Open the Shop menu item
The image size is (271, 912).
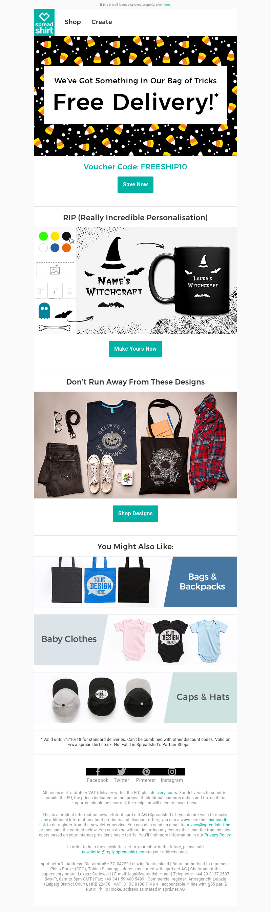[x=72, y=22]
